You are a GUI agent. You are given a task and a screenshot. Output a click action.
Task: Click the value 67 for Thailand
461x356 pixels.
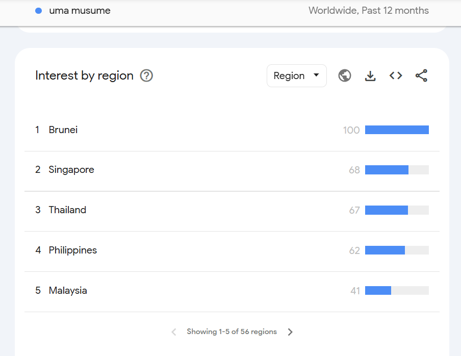coord(354,211)
